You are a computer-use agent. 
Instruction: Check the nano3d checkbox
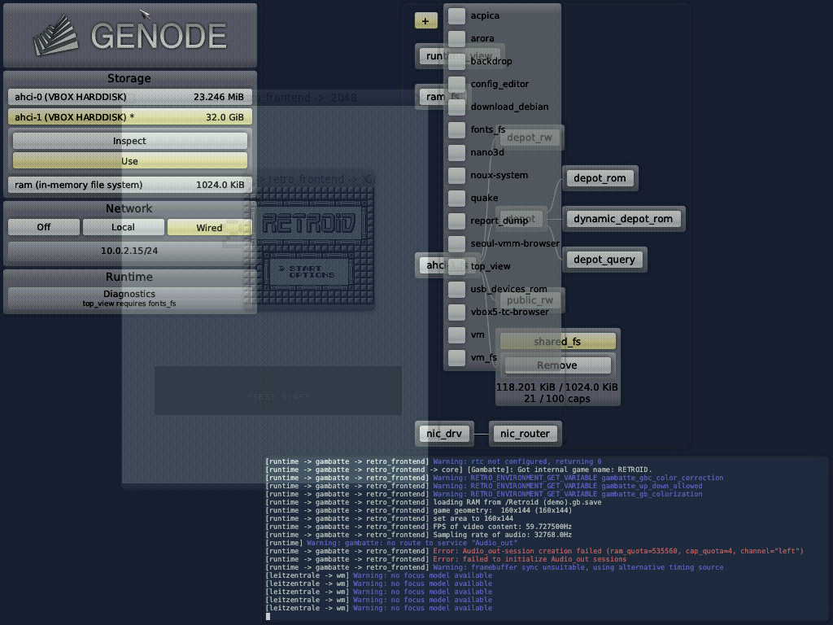pyautogui.click(x=456, y=152)
